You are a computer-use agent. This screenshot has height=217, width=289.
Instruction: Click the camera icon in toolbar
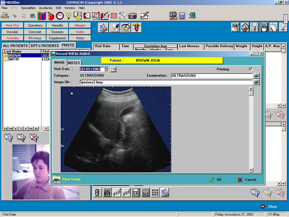(x=132, y=16)
